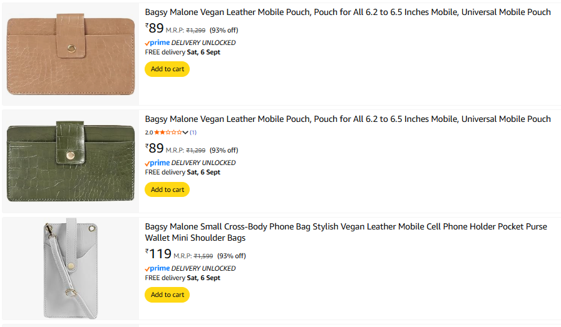Open the (1) review count link

193,132
